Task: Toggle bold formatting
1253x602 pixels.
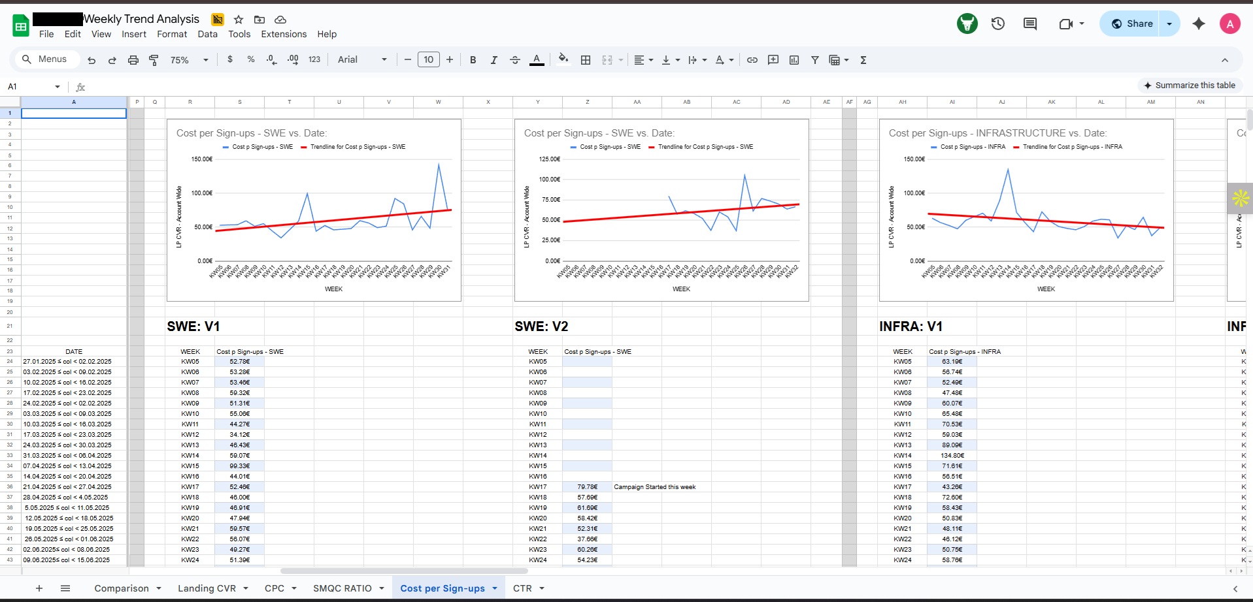Action: [x=473, y=60]
